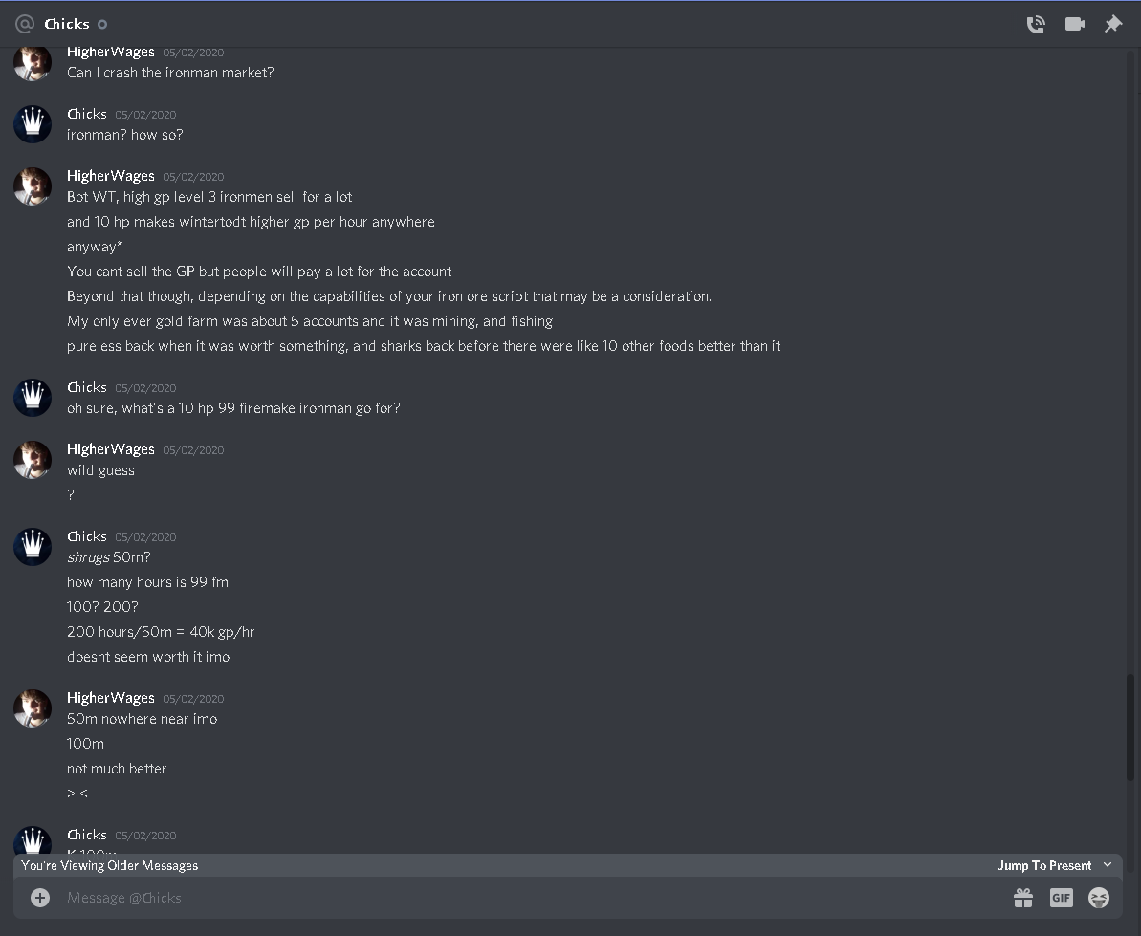
Task: Open HigherWages avatar above 'Bot WT' message
Action: click(x=33, y=186)
